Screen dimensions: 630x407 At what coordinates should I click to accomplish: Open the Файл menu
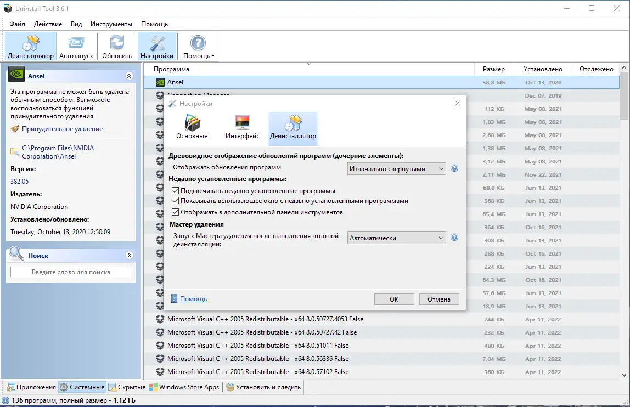click(17, 24)
